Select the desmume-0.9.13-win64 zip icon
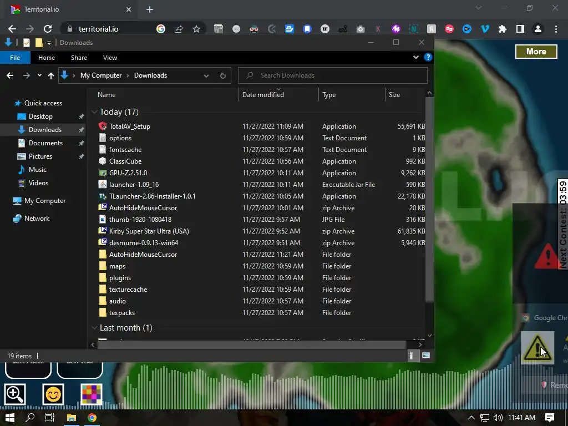The height and width of the screenshot is (426, 568). pyautogui.click(x=103, y=242)
